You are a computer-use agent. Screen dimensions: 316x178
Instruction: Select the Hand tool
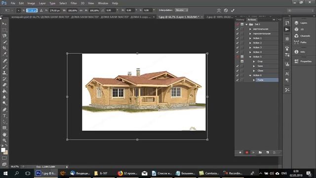tap(4, 134)
